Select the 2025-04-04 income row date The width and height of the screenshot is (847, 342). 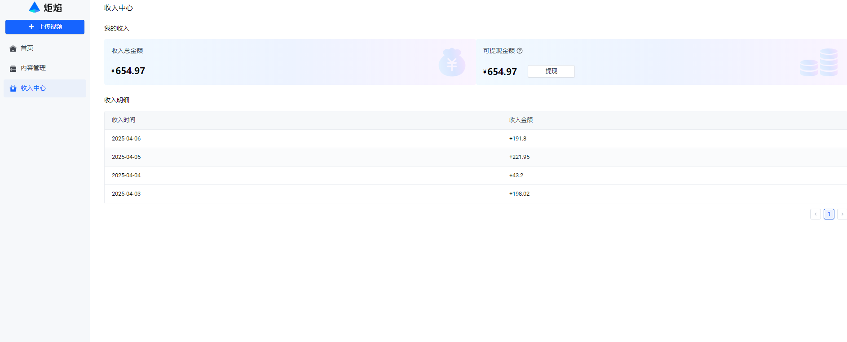[126, 175]
